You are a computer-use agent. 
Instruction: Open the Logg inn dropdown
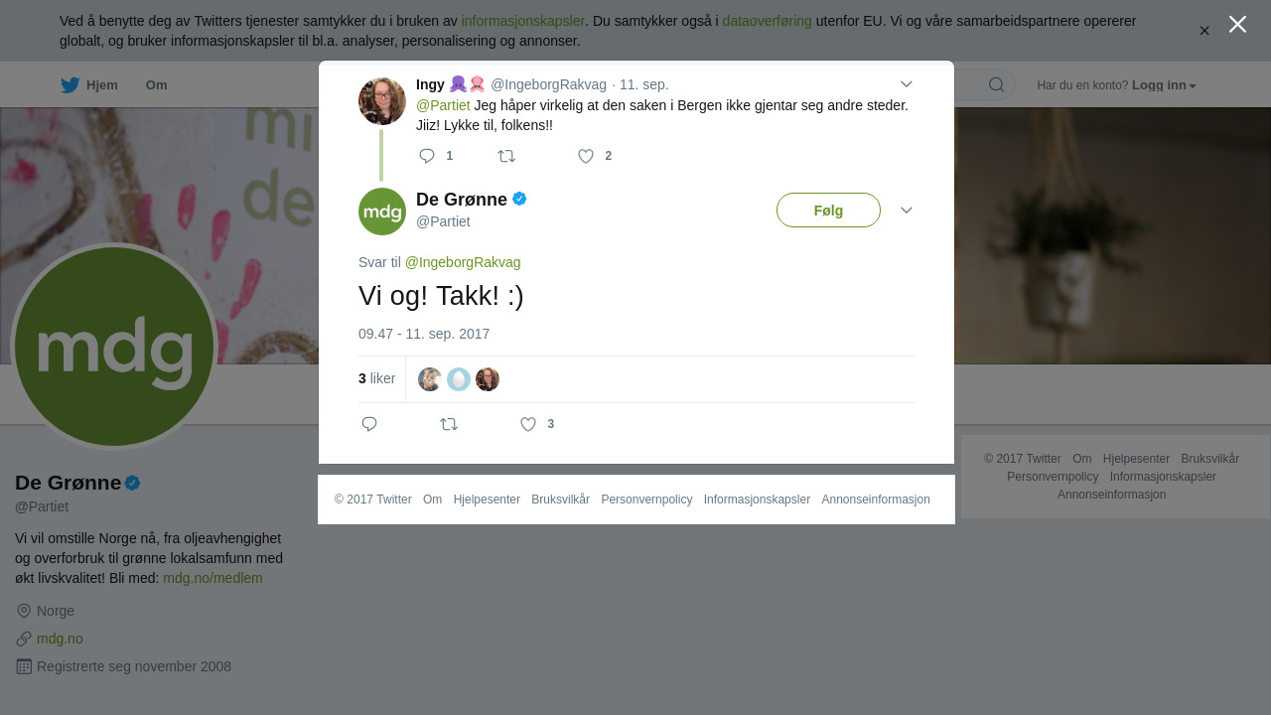[x=1164, y=85]
